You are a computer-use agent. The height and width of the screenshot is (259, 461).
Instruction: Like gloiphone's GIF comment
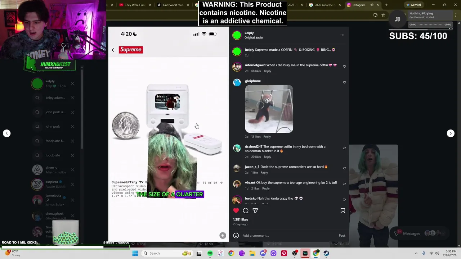click(x=344, y=82)
